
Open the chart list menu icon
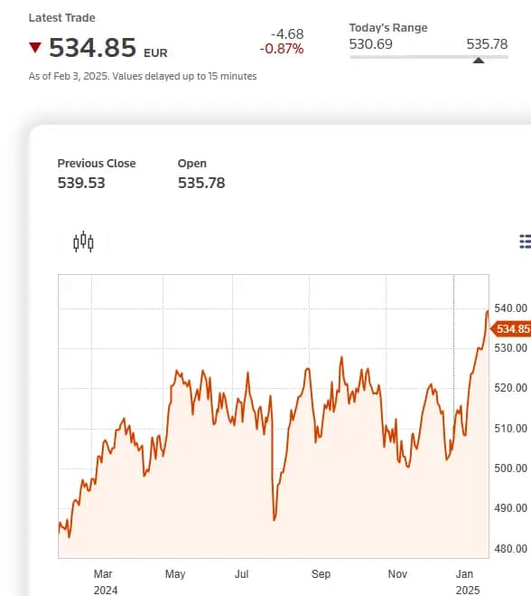pos(526,241)
